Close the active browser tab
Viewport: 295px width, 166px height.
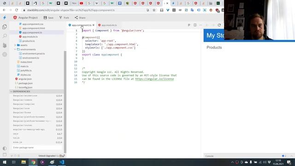point(167,3)
